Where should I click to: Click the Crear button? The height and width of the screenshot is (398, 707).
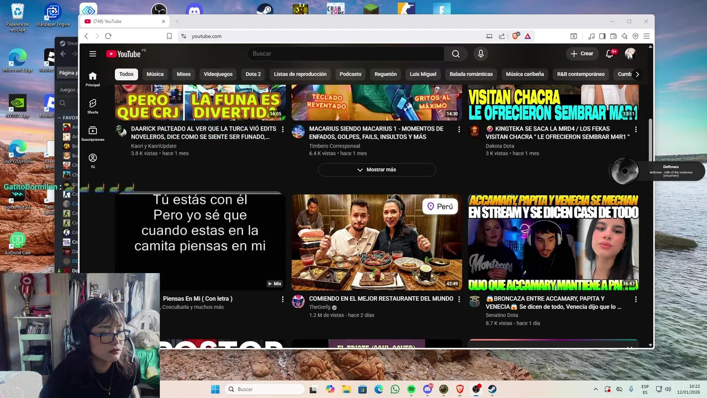click(x=582, y=54)
